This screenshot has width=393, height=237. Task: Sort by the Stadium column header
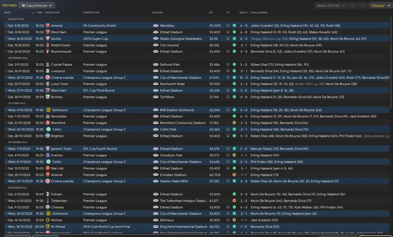(x=157, y=13)
